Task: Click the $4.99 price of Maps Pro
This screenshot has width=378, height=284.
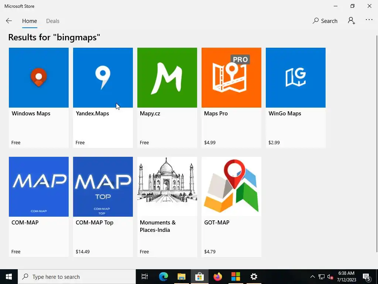Action: click(x=210, y=143)
